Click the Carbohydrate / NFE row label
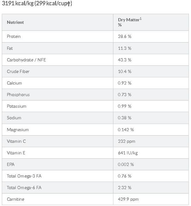The width and height of the screenshot is (191, 206). pyautogui.click(x=26, y=60)
